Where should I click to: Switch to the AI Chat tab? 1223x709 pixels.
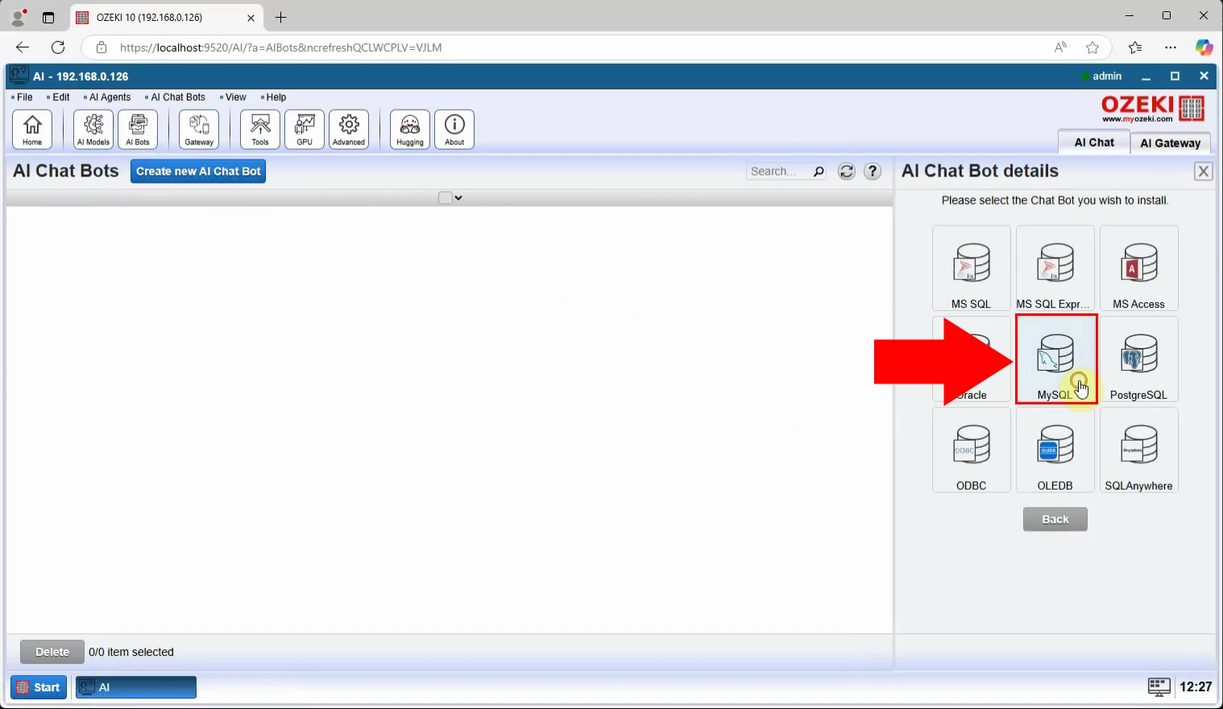click(x=1094, y=143)
